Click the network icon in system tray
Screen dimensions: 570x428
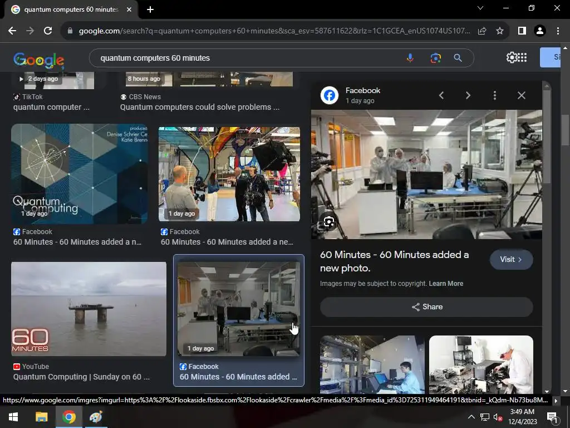click(x=485, y=417)
